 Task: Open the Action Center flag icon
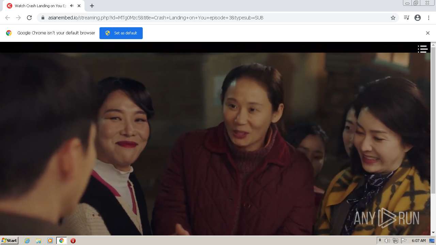404,241
